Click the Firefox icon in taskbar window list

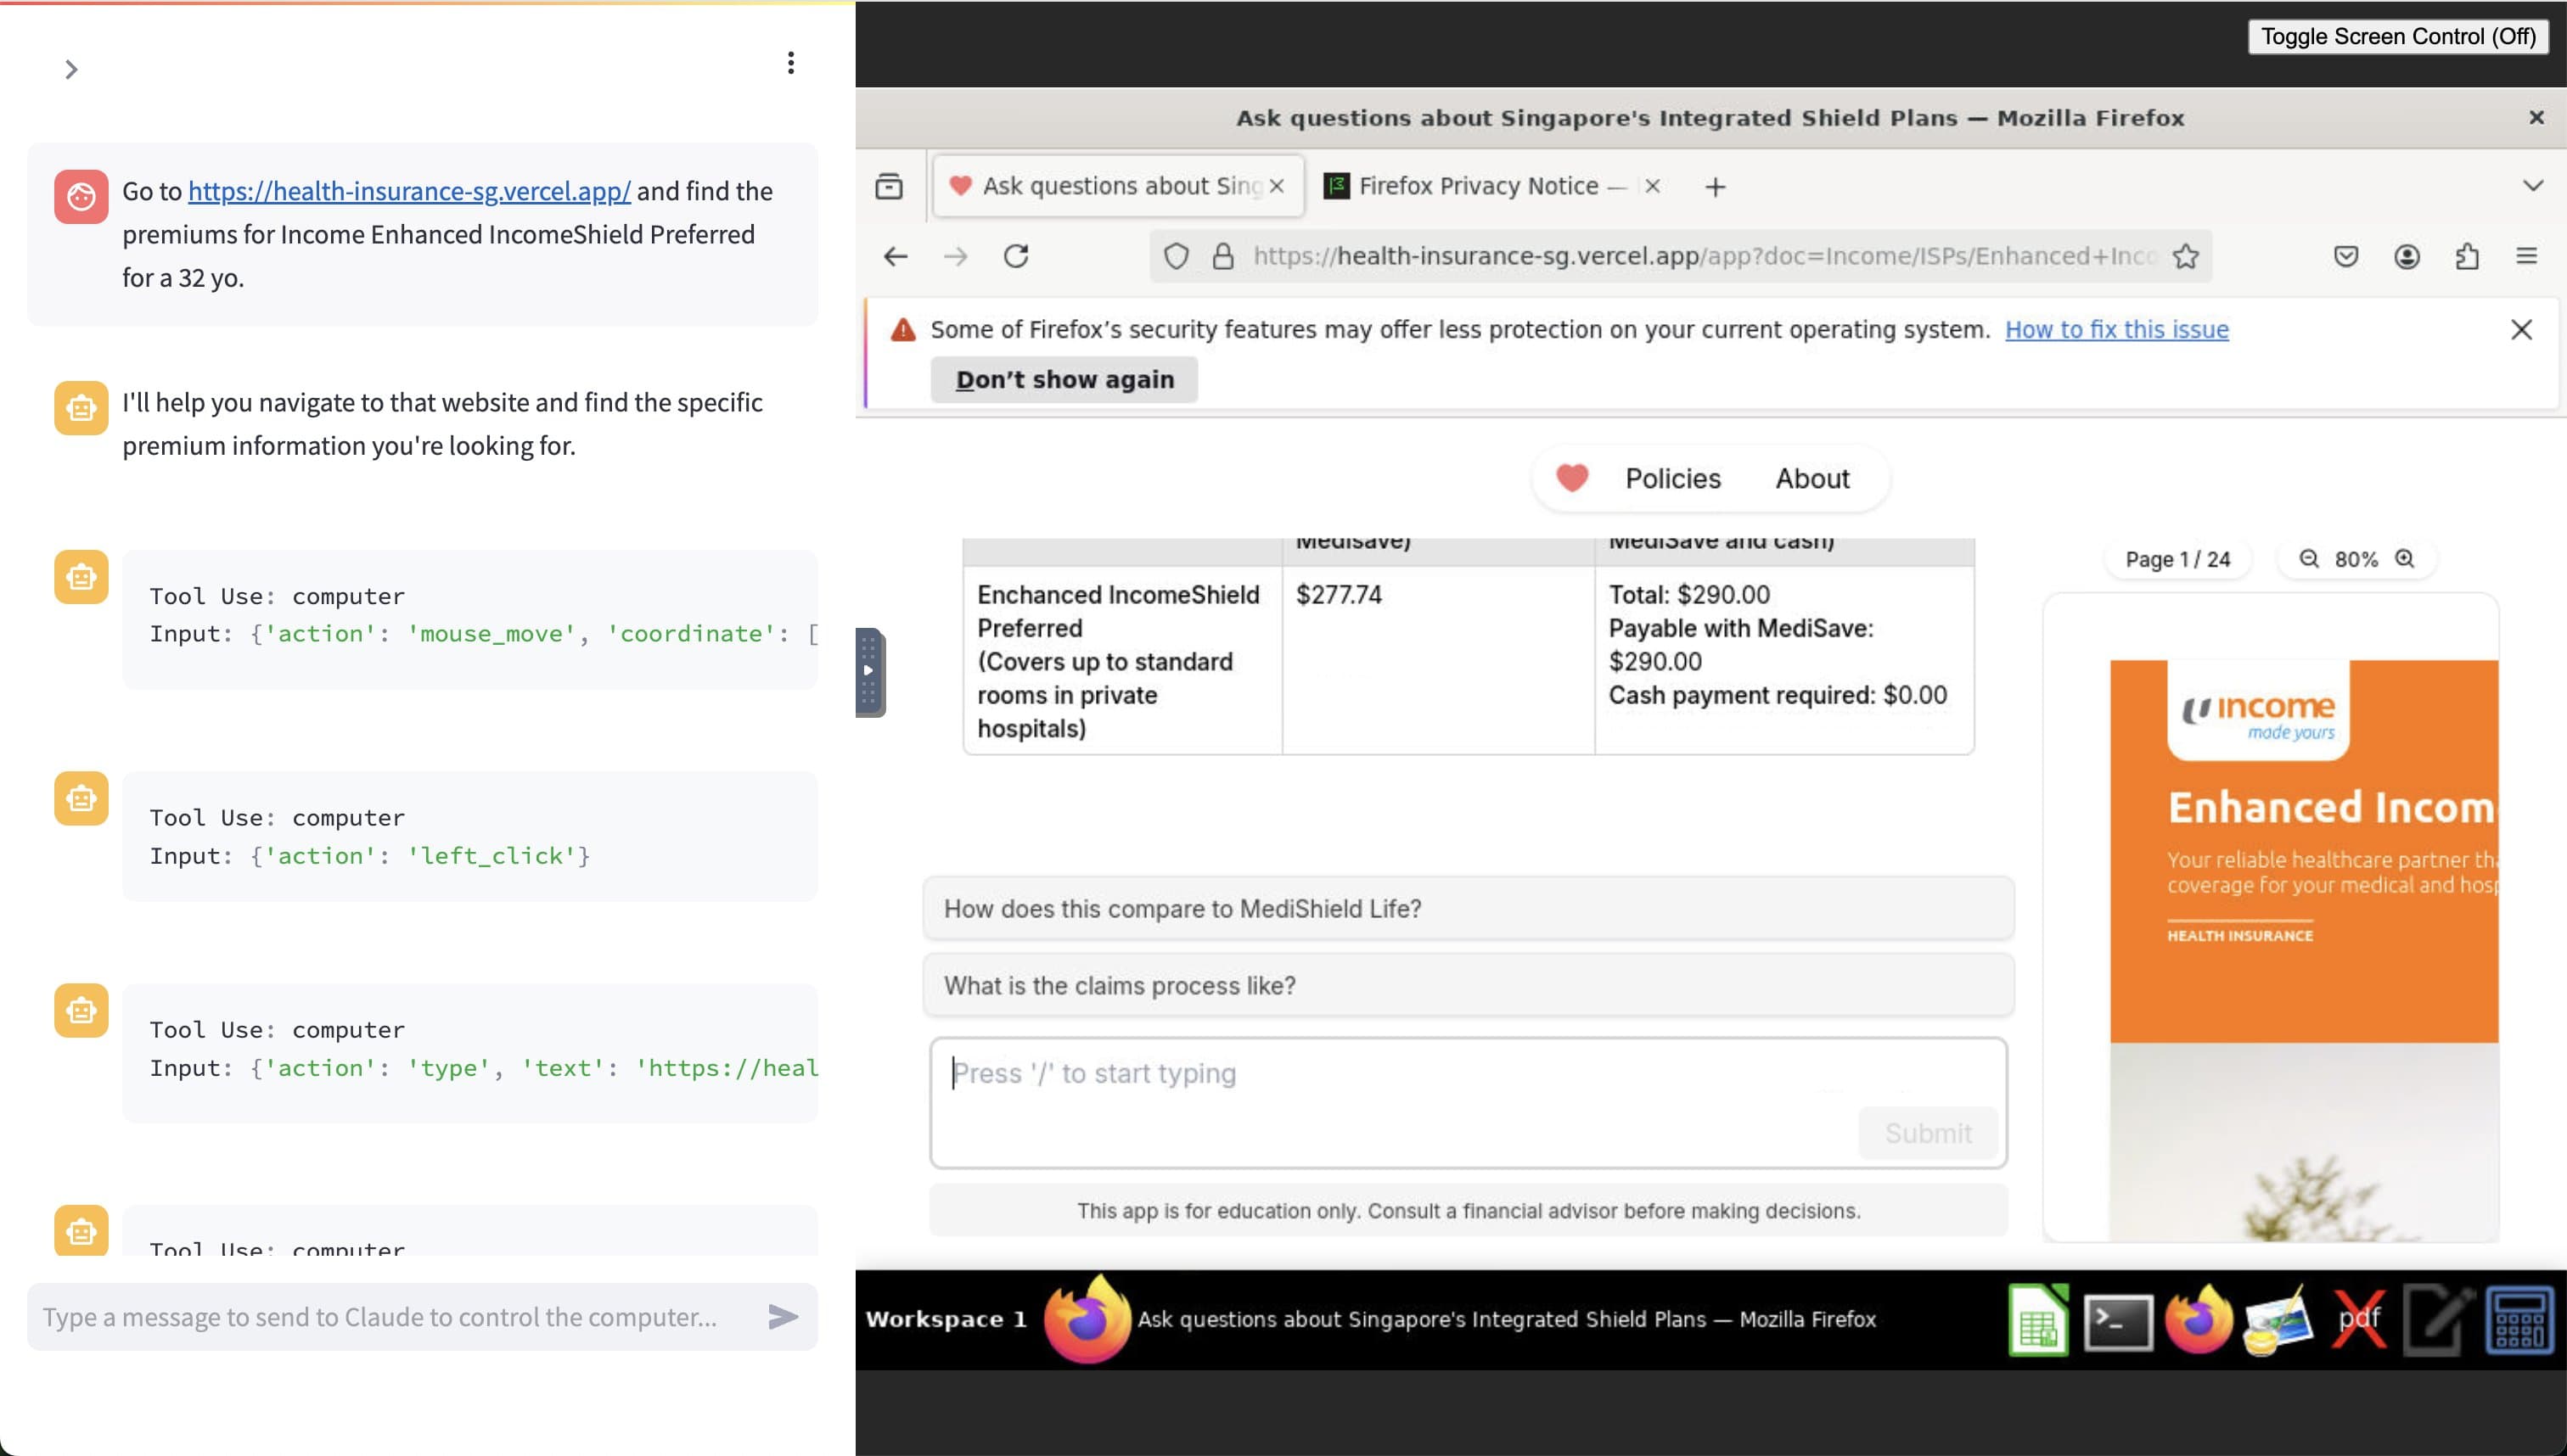pos(1087,1320)
